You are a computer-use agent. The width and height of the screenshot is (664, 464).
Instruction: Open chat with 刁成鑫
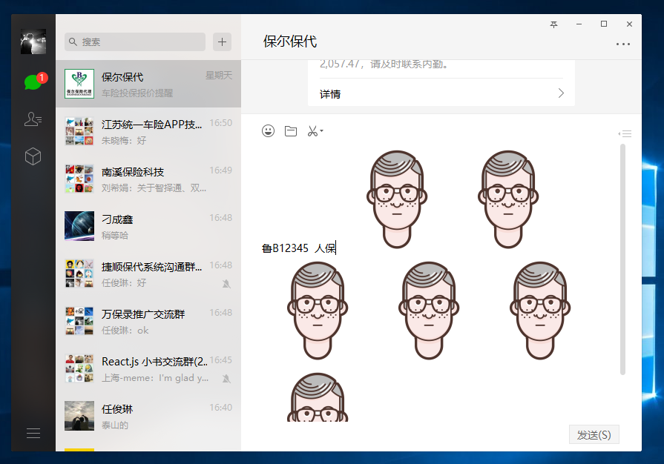[x=148, y=226]
